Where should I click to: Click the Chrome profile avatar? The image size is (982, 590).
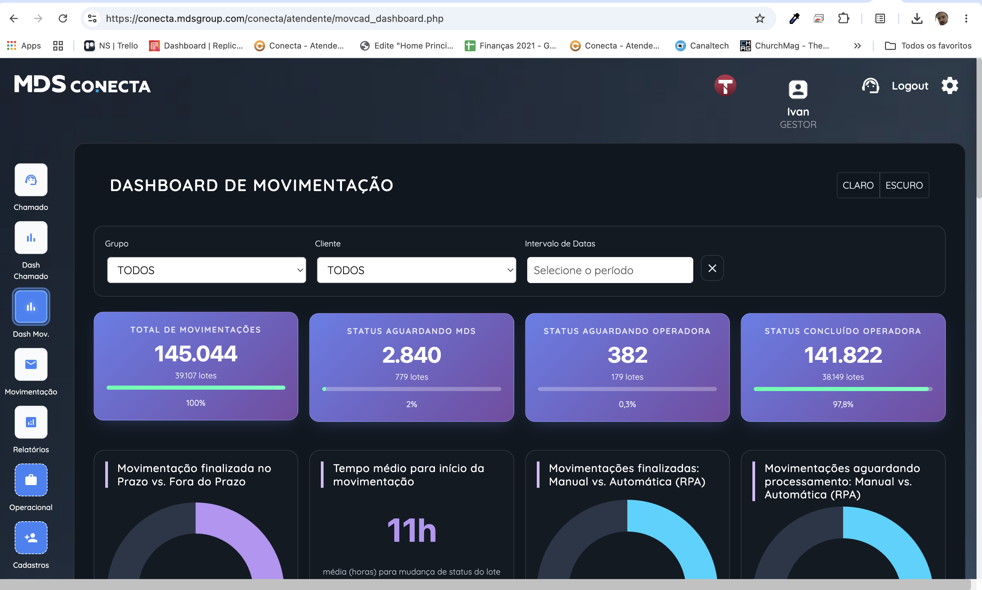tap(941, 18)
